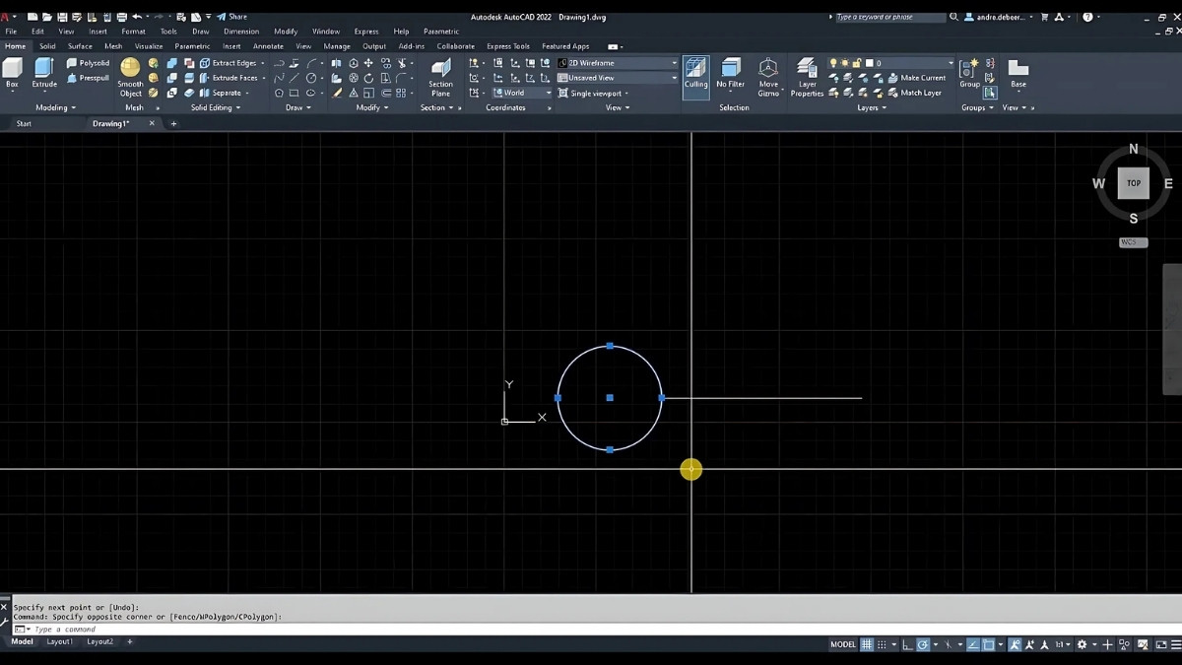This screenshot has width=1182, height=665.
Task: Click the Plot printer icon
Action: pos(120,17)
